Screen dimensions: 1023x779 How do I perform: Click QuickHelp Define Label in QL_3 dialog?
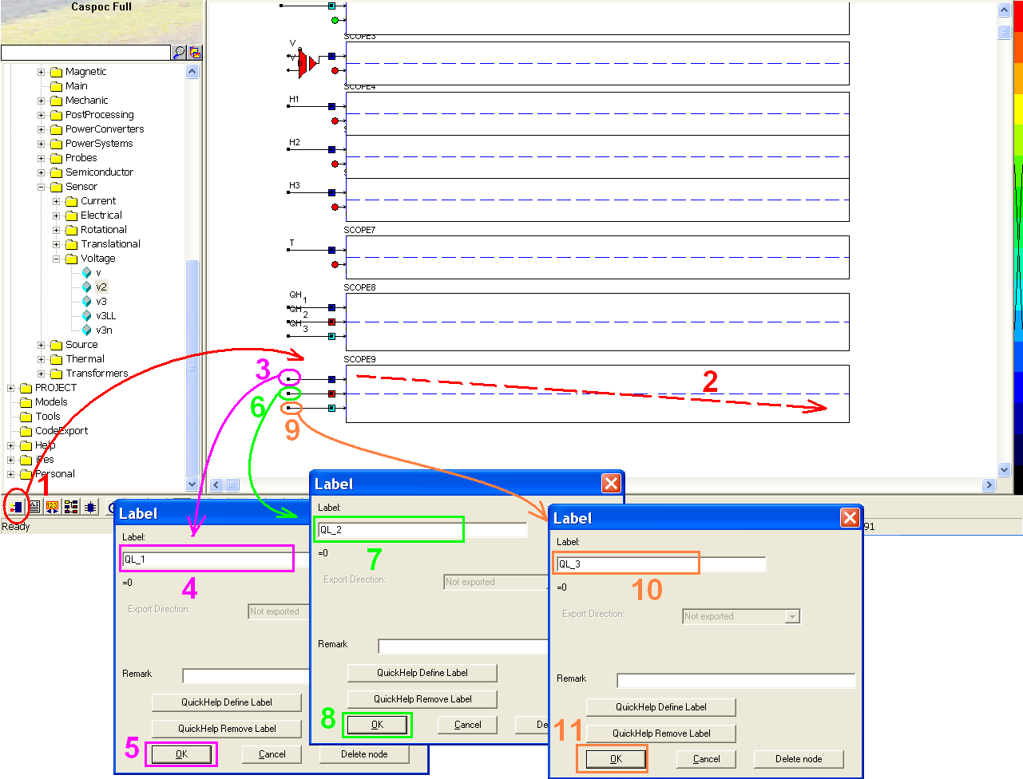661,707
